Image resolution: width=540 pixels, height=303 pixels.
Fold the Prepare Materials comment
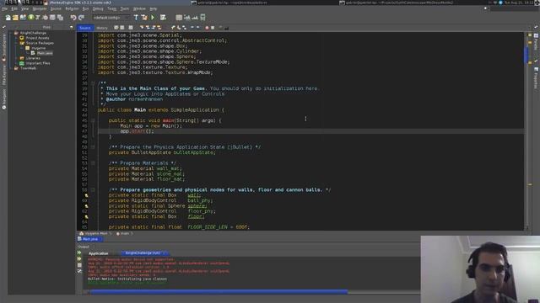pos(93,163)
